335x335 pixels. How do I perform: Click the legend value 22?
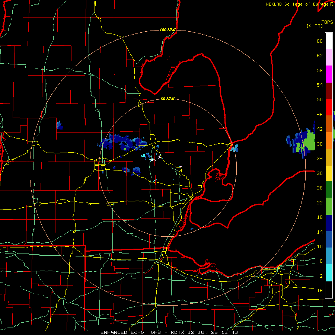[320, 203]
